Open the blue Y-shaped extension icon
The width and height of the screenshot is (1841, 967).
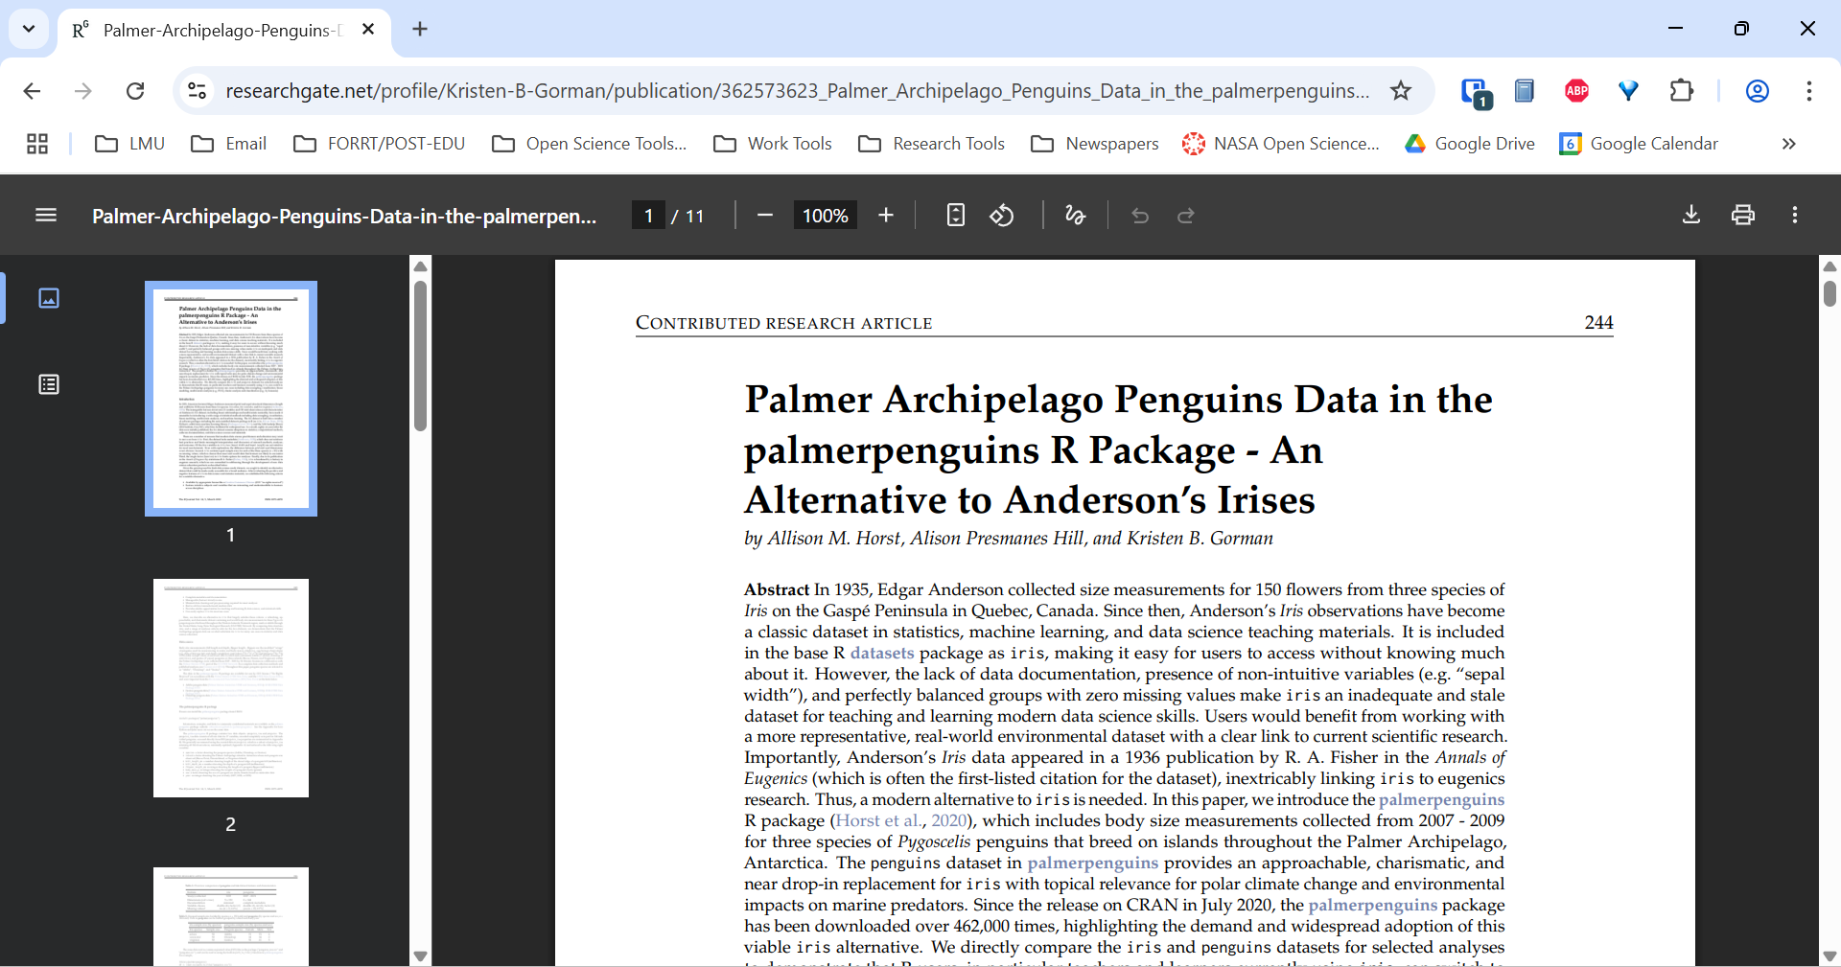click(x=1628, y=91)
